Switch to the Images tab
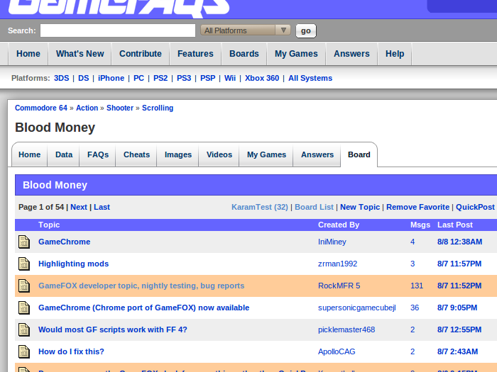 tap(178, 154)
